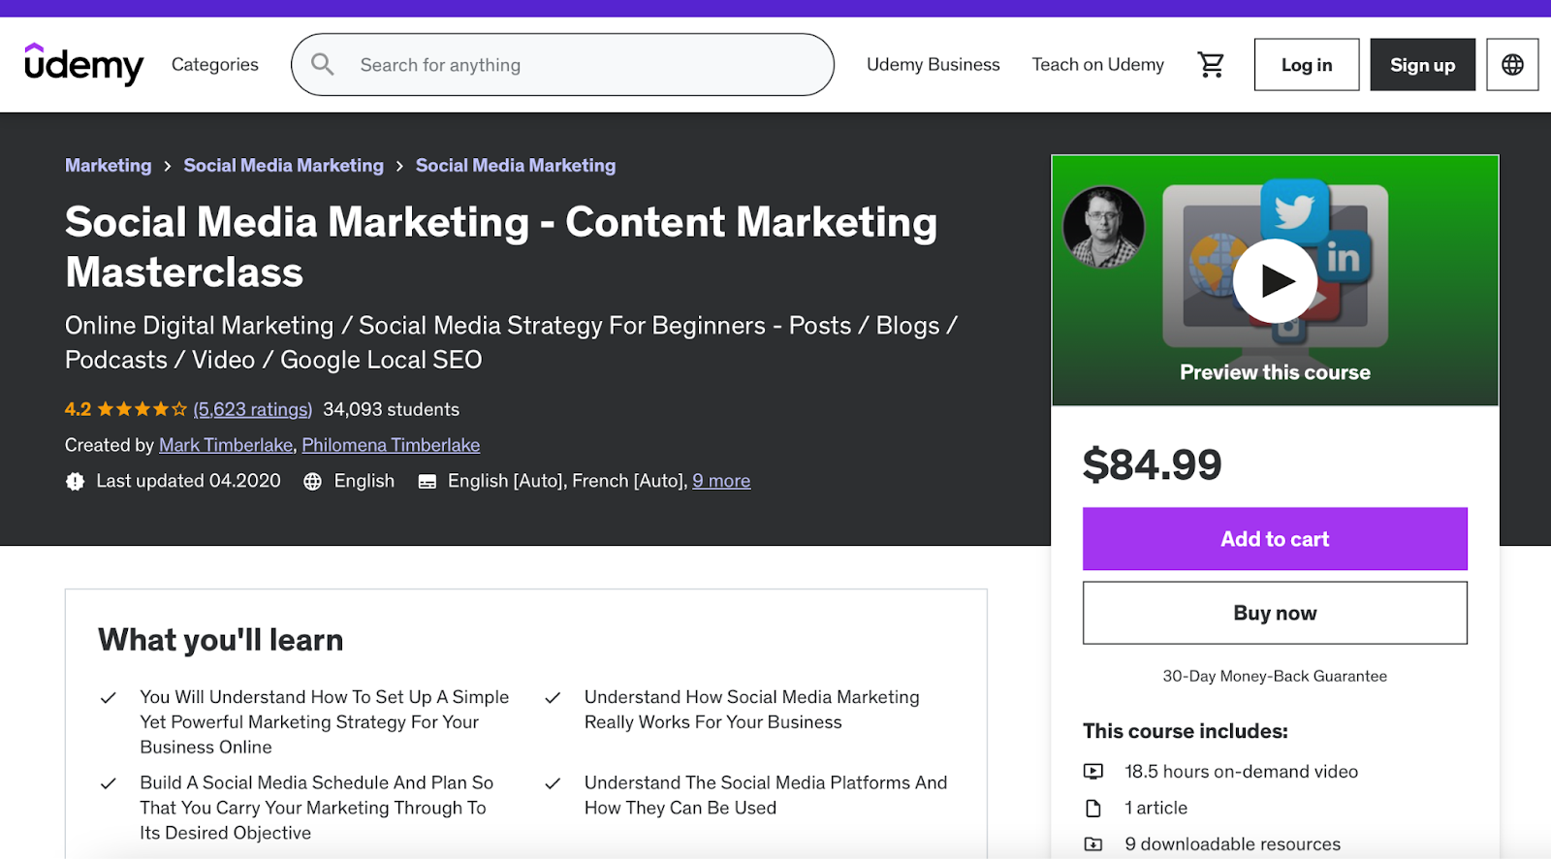Click the closed captions icon
Image resolution: width=1551 pixels, height=859 pixels.
[427, 482]
